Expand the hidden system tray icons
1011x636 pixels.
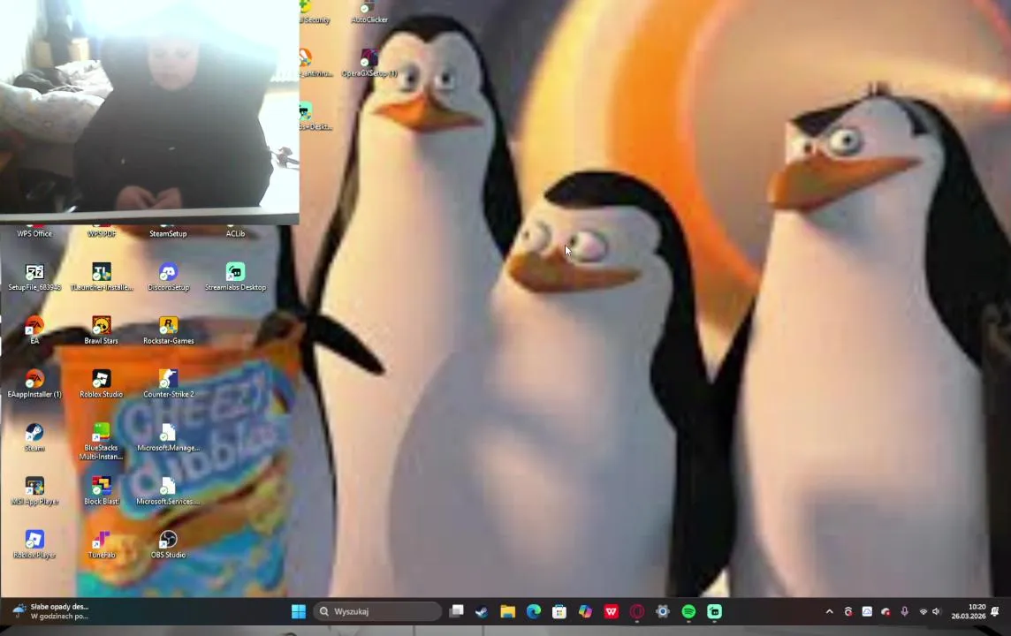coord(829,611)
